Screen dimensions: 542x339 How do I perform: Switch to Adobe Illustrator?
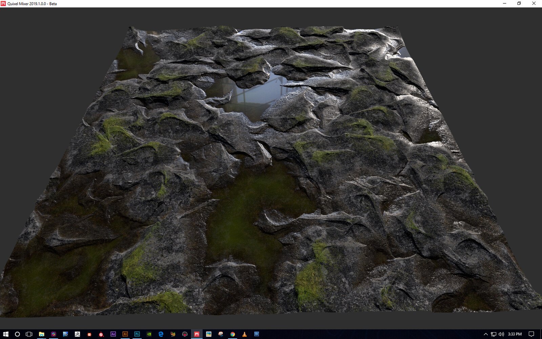tap(125, 334)
